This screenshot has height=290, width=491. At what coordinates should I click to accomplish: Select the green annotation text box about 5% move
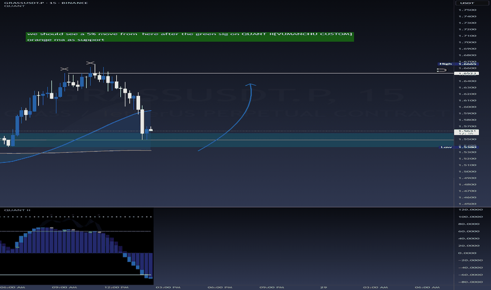tap(190, 37)
